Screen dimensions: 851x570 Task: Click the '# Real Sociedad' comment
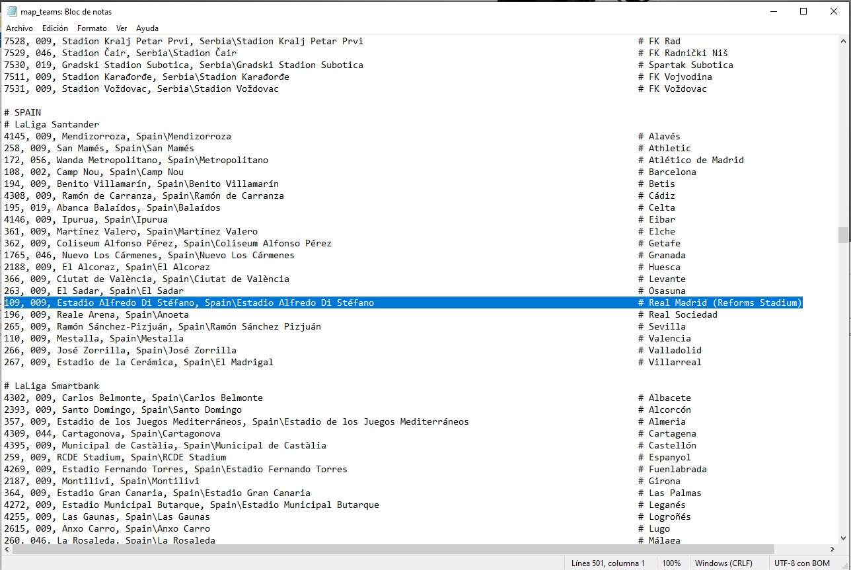[678, 314]
